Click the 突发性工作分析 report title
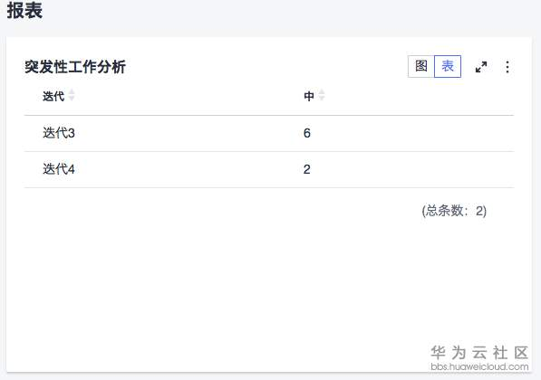 pos(75,66)
